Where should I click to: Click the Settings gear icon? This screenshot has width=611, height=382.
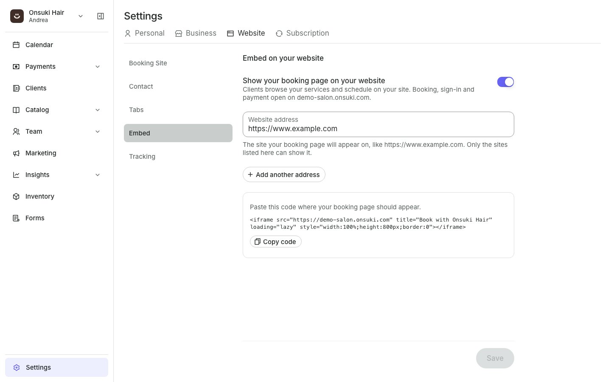click(x=17, y=368)
